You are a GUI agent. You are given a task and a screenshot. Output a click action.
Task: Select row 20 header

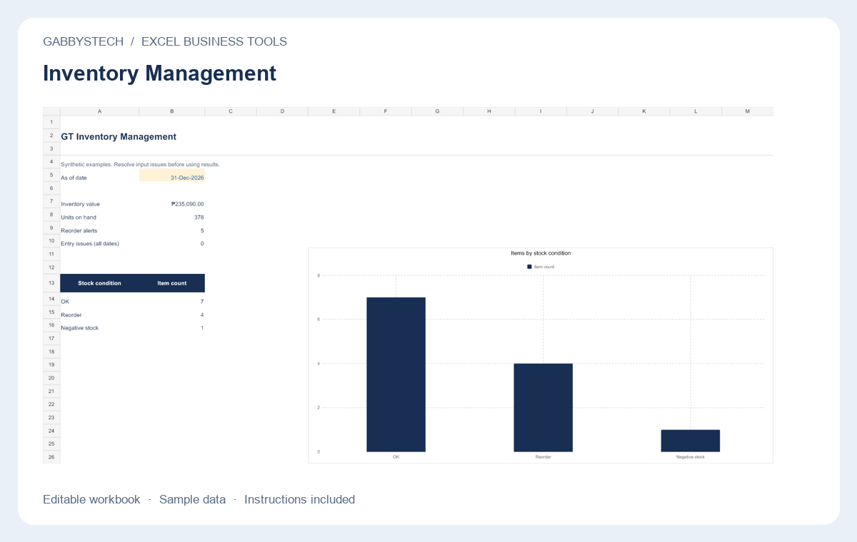51,378
